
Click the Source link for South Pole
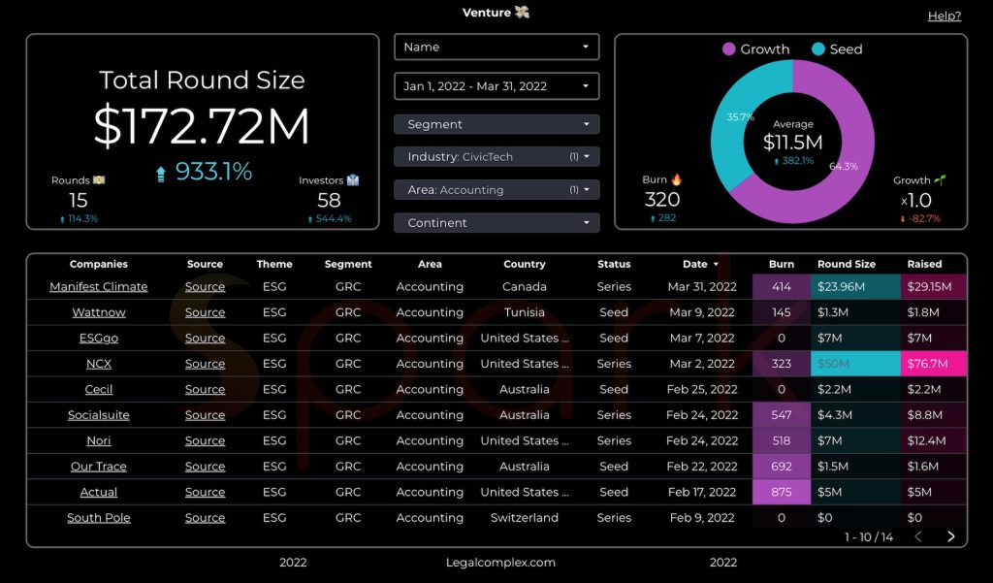pyautogui.click(x=206, y=518)
